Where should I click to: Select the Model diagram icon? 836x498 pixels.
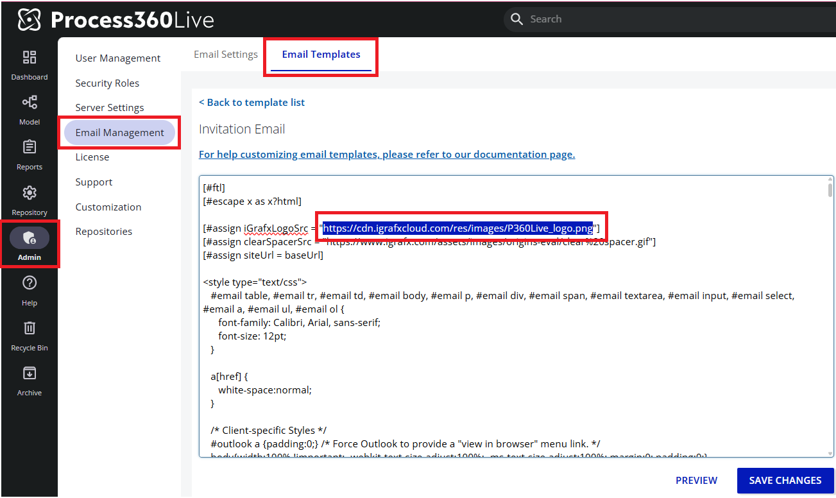point(30,103)
